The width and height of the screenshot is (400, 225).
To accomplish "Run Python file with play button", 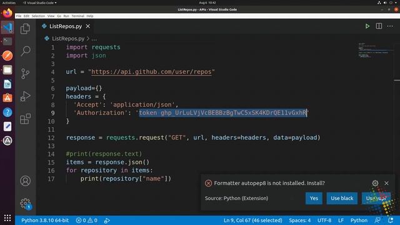I will tap(367, 26).
